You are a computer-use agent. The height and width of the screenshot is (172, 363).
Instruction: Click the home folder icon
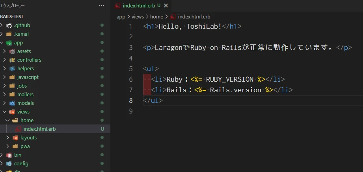pos(15,120)
